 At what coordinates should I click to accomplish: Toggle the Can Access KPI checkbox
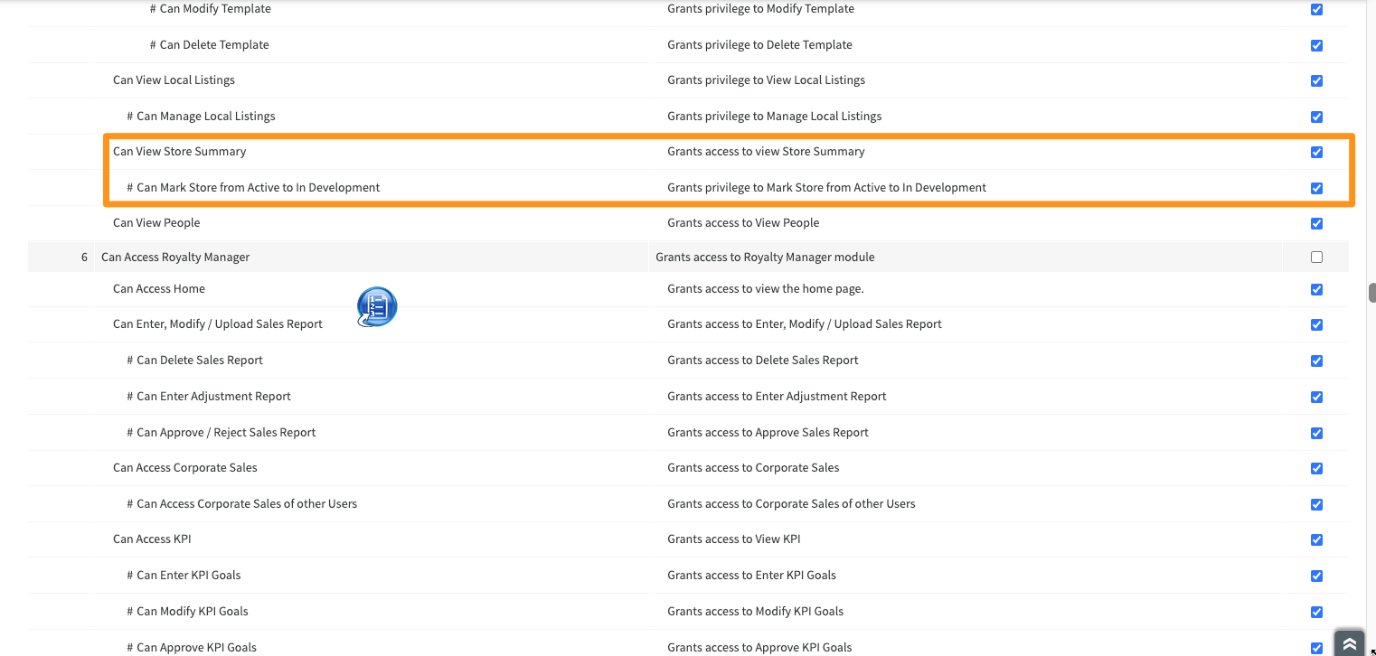[1316, 539]
